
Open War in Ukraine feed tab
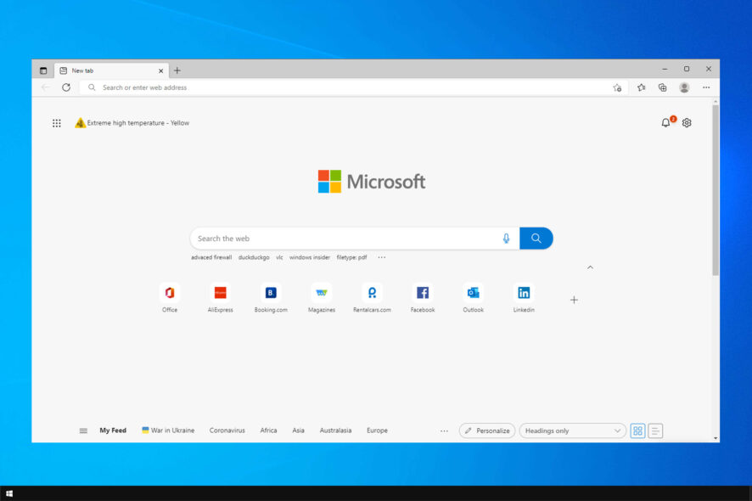pos(168,431)
